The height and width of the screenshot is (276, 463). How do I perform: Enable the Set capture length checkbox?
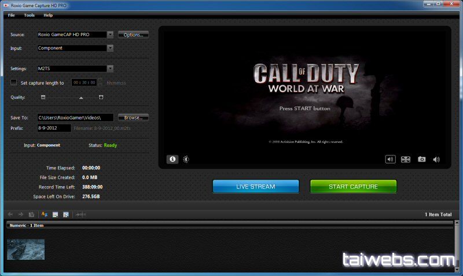14,83
